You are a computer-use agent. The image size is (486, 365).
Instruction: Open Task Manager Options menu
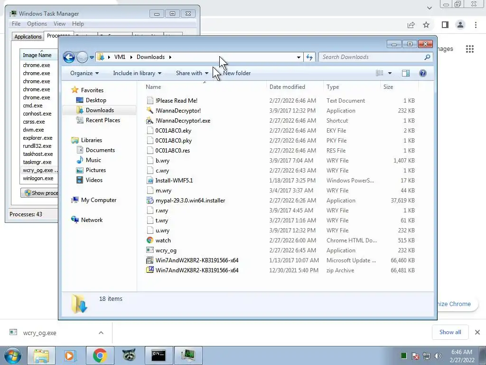(x=37, y=24)
